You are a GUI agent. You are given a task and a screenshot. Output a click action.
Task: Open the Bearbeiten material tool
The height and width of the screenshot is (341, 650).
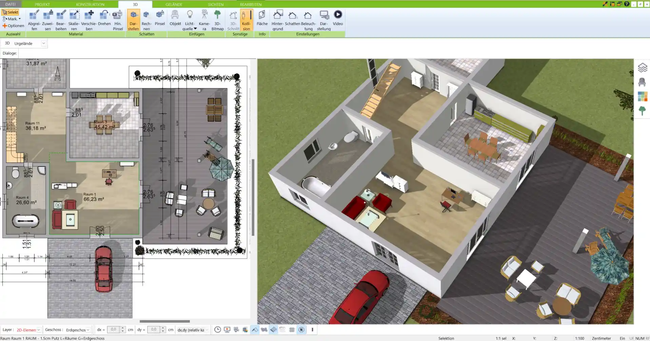coord(61,20)
